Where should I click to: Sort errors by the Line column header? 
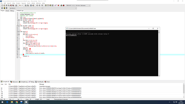coord(2,84)
